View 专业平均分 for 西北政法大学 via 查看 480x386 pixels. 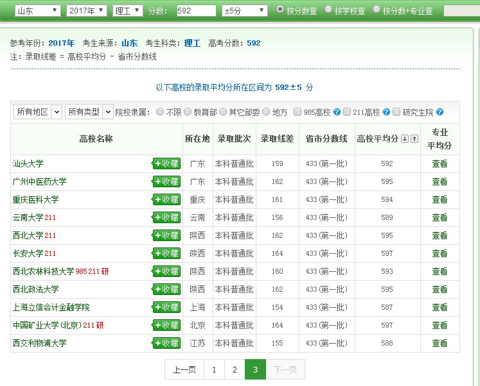pos(440,289)
